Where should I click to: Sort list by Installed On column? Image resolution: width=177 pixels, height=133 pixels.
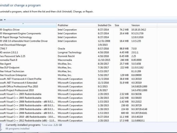[x=105, y=25]
